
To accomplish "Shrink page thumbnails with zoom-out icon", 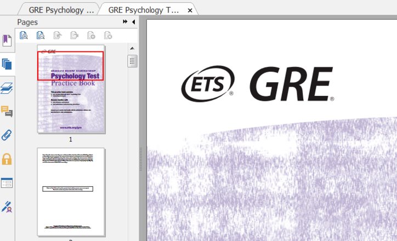I will click(x=41, y=36).
